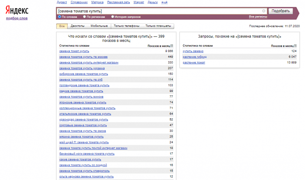Open query 'семена томата купить почтой интернет магазин'
This screenshot has height=180, width=305.
pyautogui.click(x=93, y=148)
